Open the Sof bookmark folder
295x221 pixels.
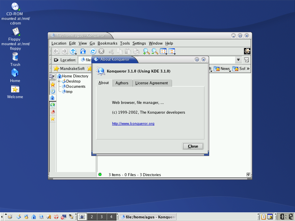click(239, 69)
